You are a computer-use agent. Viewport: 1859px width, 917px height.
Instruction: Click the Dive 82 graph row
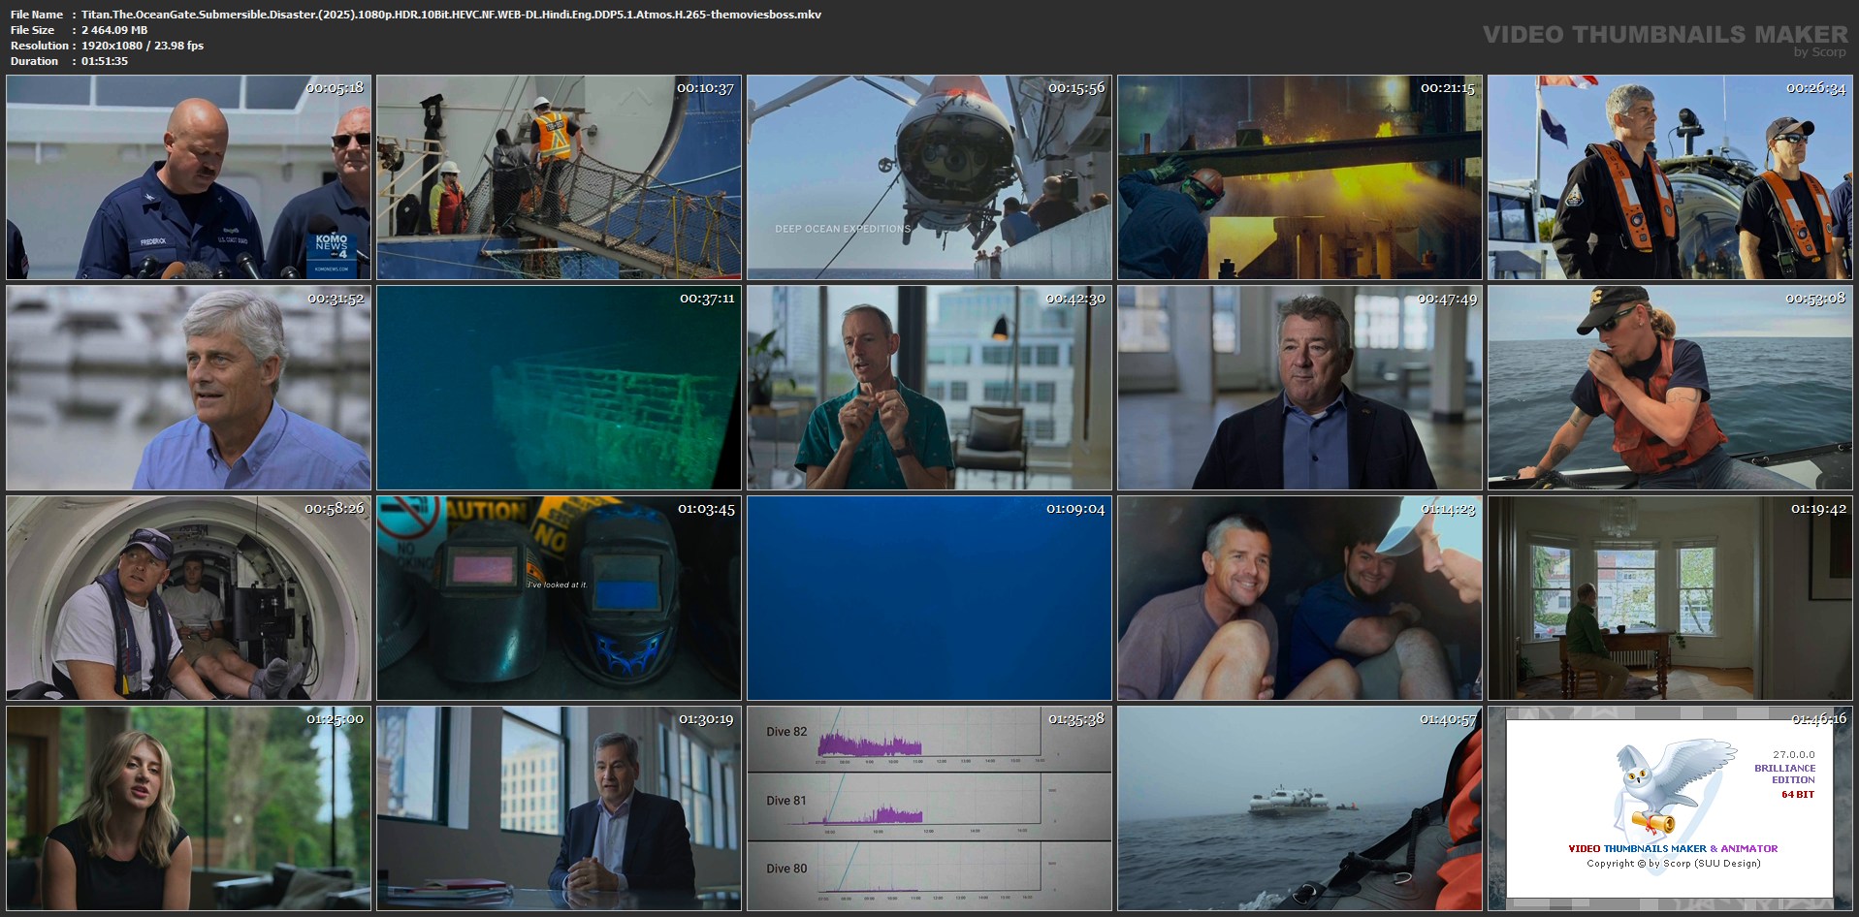(929, 739)
